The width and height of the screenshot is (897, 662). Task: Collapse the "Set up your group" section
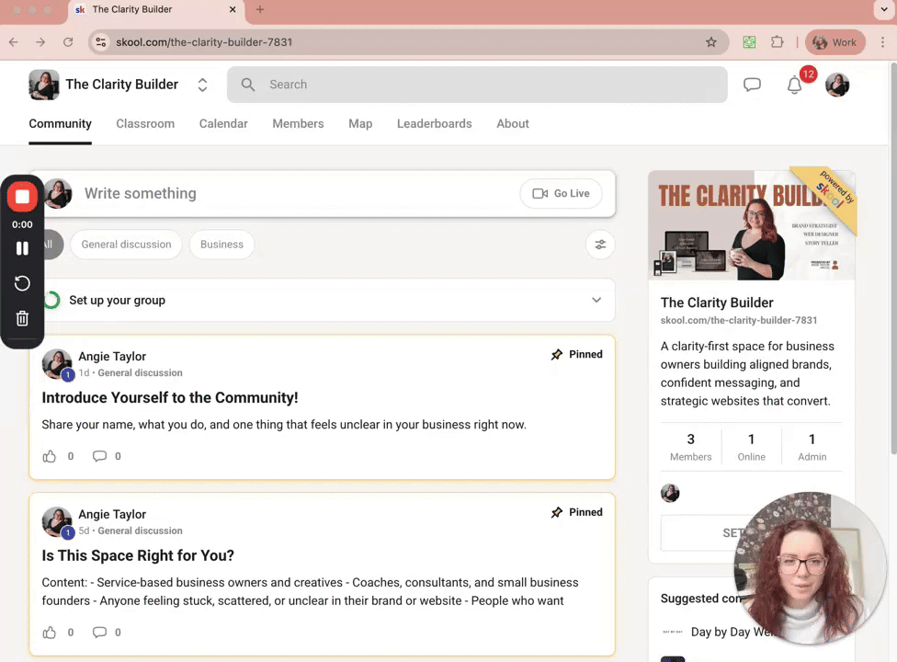click(596, 300)
